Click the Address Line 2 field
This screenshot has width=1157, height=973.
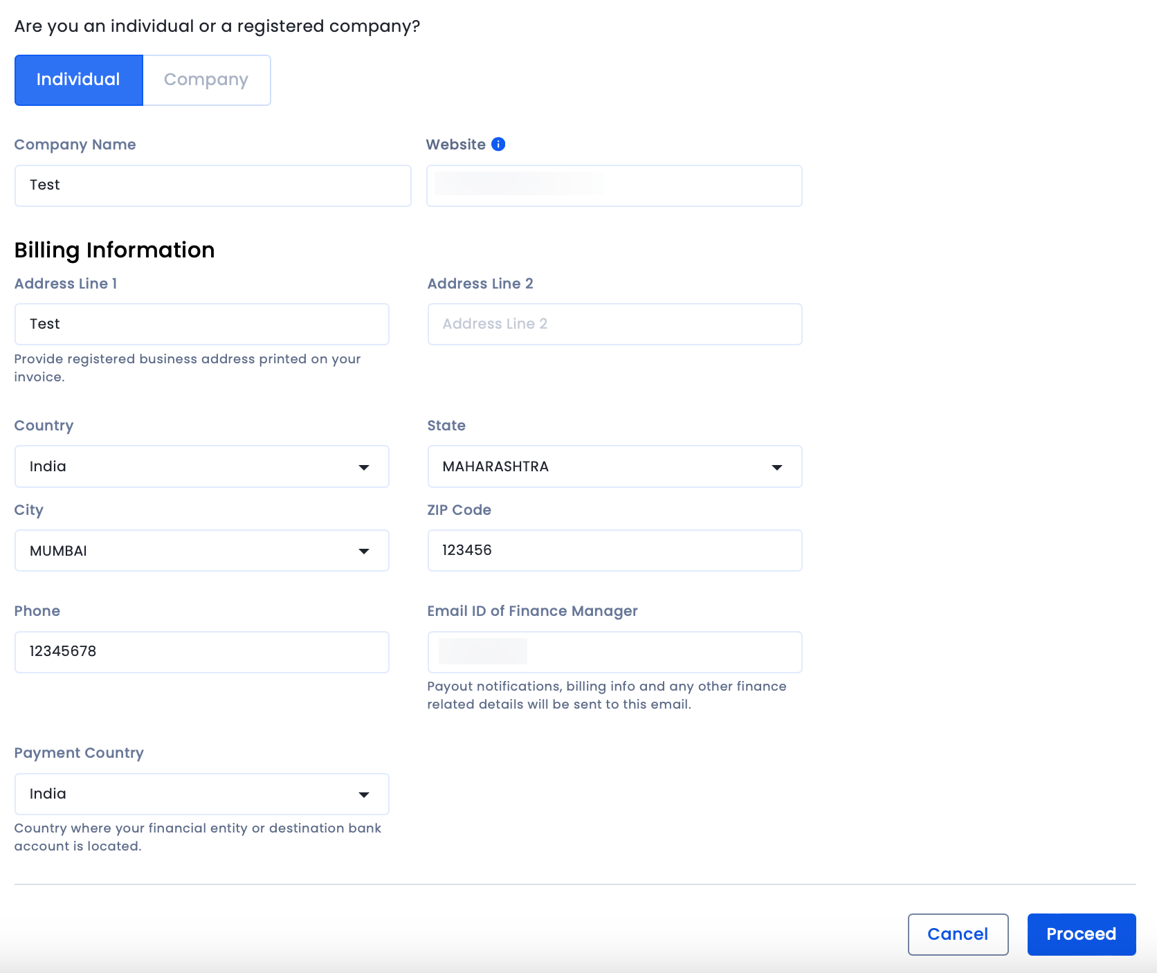615,324
